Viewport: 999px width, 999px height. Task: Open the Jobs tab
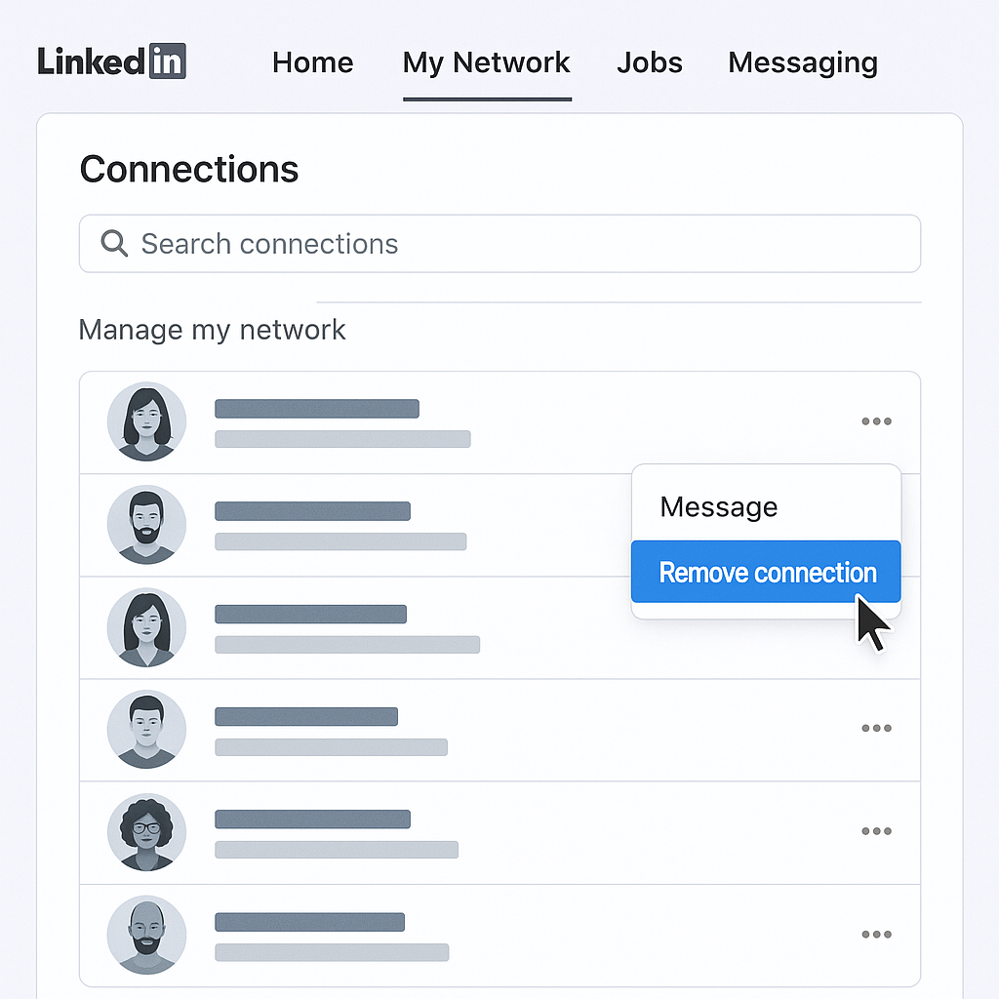coord(650,63)
